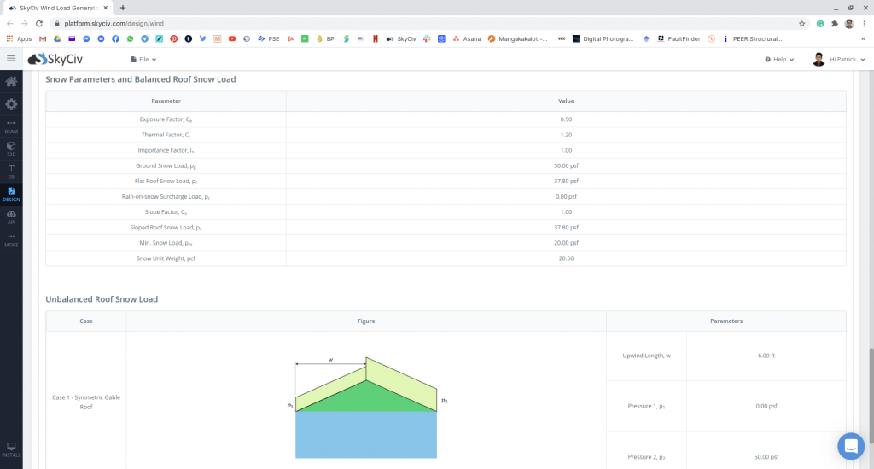The image size is (874, 469).
Task: Bookmark this page with the star icon
Action: [802, 23]
